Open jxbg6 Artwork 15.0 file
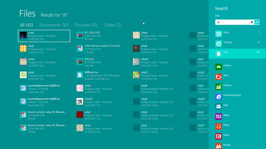The width and height of the screenshot is (266, 149). (x=153, y=115)
